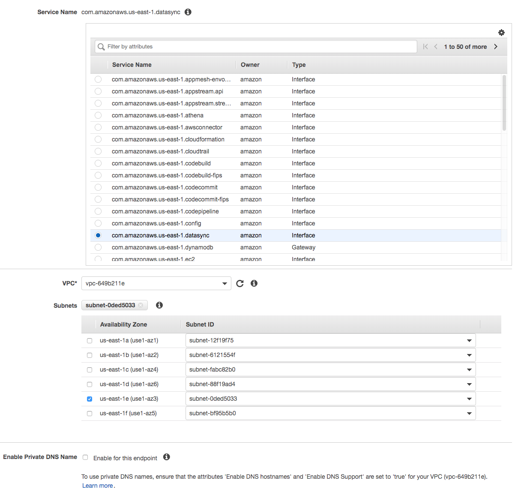Click the info icon beside Service Name
The width and height of the screenshot is (515, 504).
[188, 12]
